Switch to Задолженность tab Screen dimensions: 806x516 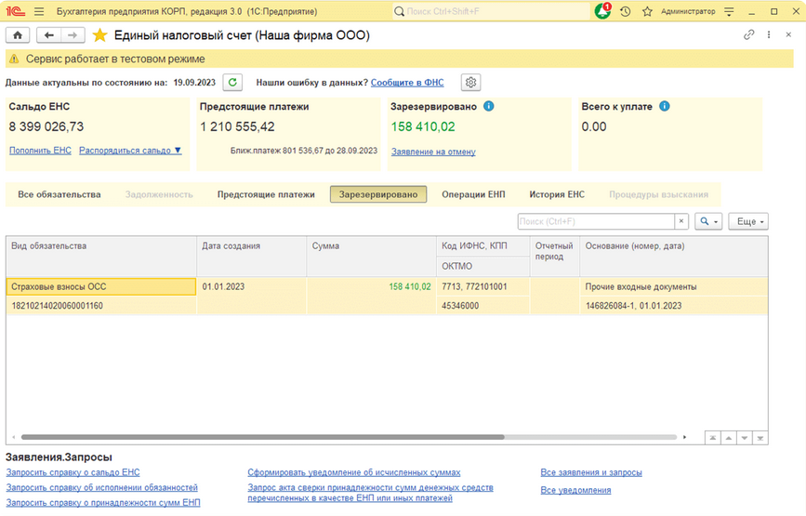pos(159,194)
